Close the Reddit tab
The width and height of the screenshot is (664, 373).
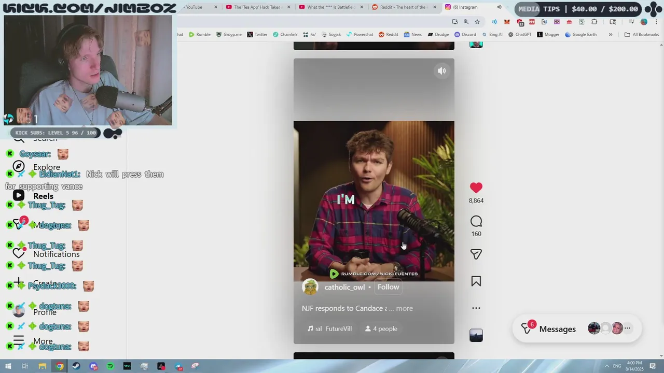click(x=435, y=7)
